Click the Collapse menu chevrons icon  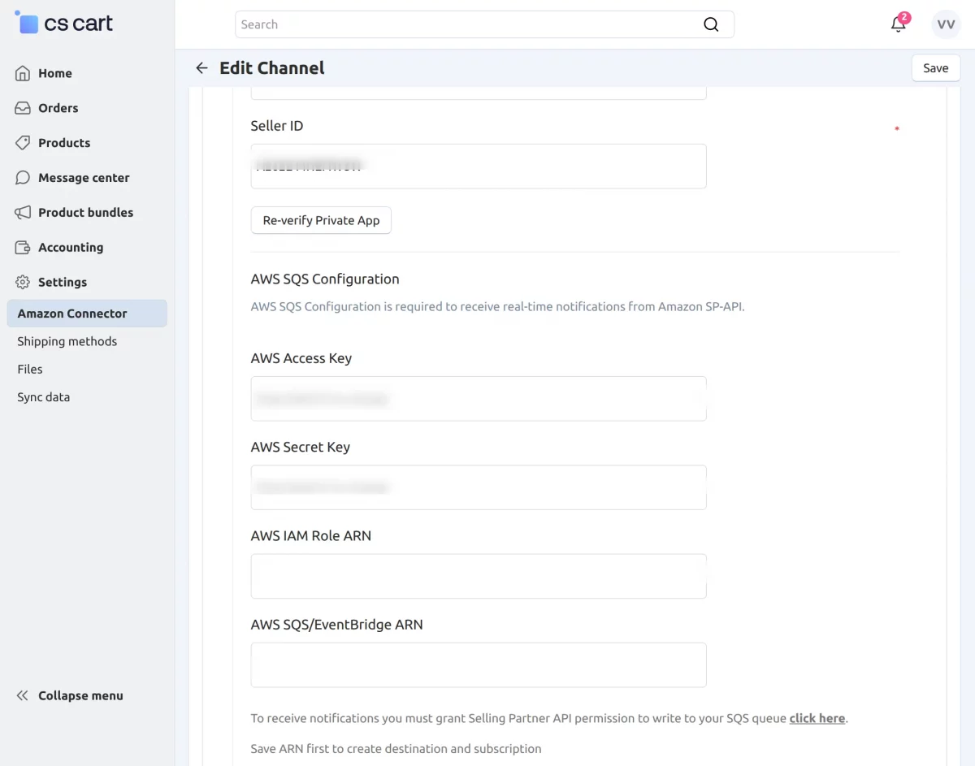pos(23,695)
